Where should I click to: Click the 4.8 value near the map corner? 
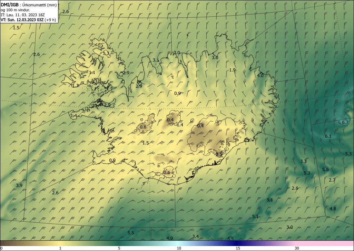click(x=333, y=209)
